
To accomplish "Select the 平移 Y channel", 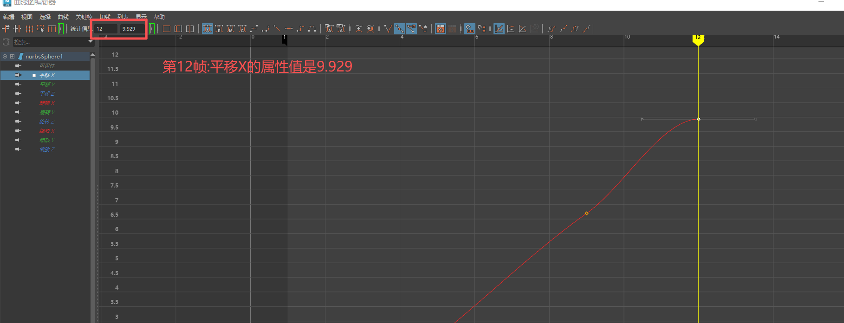I will [x=47, y=84].
